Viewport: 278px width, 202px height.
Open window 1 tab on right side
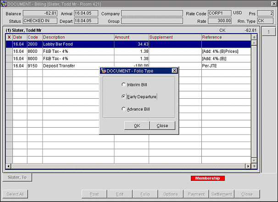point(268,31)
